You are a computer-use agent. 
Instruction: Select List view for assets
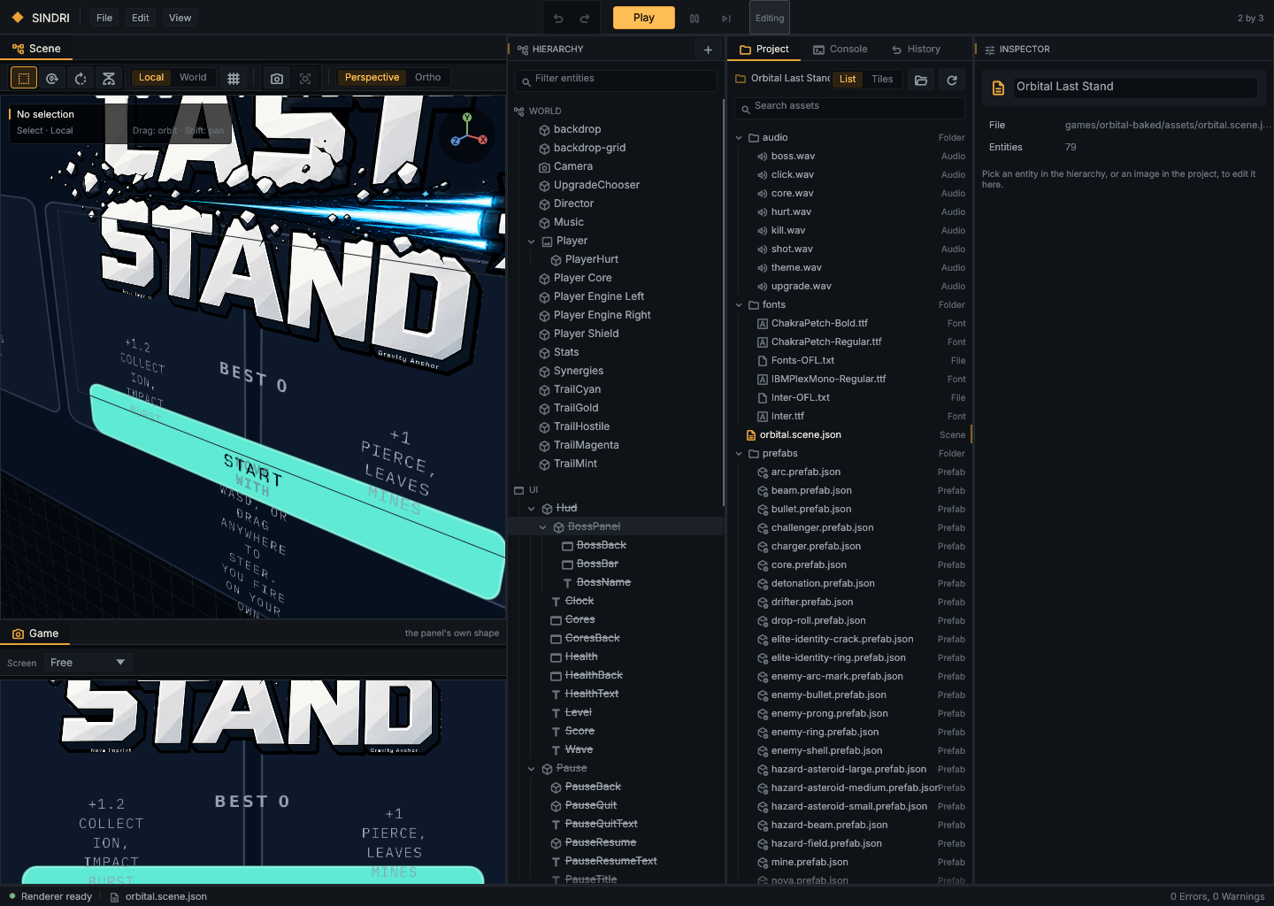848,79
